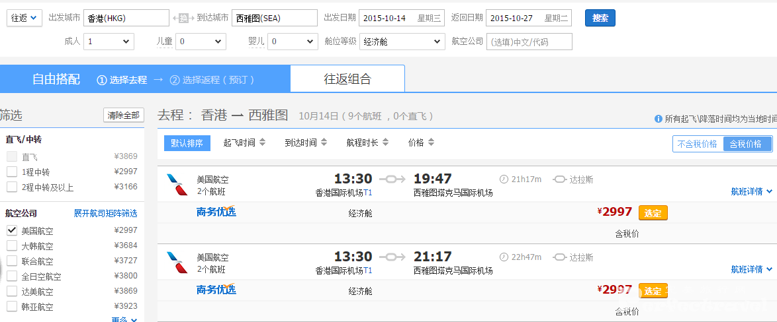Click the transfer icon beside 达拉斯 on 21:17 flight
The image size is (777, 322).
(x=560, y=257)
